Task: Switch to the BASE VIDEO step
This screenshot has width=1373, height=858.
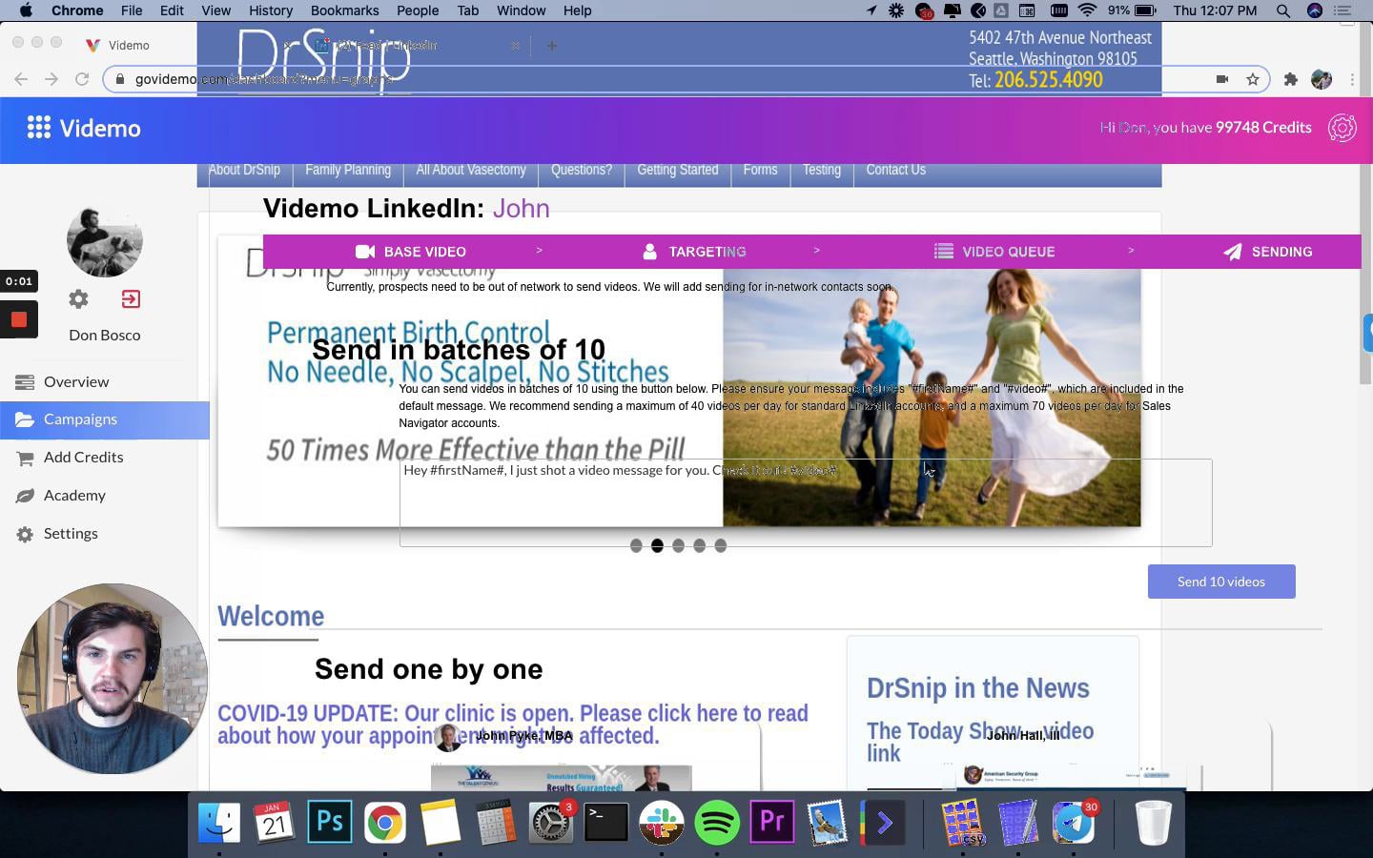Action: tap(411, 252)
